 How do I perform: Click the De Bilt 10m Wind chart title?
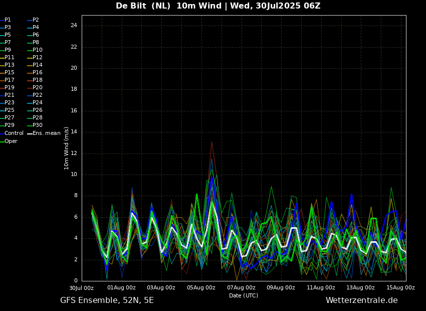pos(218,6)
